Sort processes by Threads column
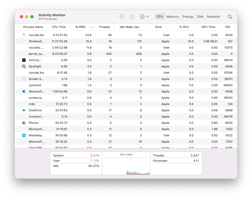The image size is (252, 198). click(x=104, y=27)
